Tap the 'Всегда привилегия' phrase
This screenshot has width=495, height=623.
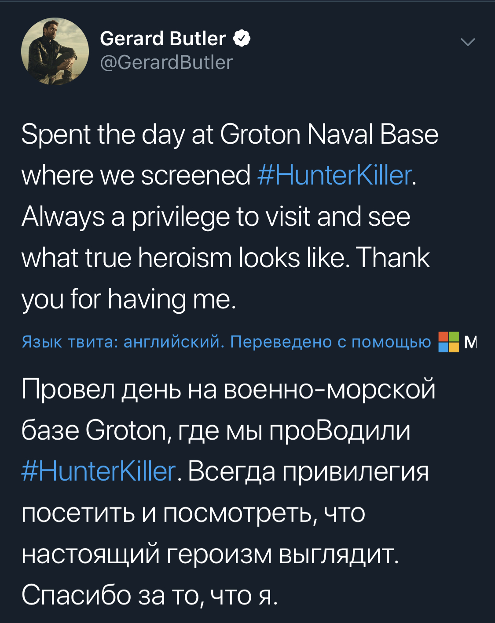[x=308, y=471]
